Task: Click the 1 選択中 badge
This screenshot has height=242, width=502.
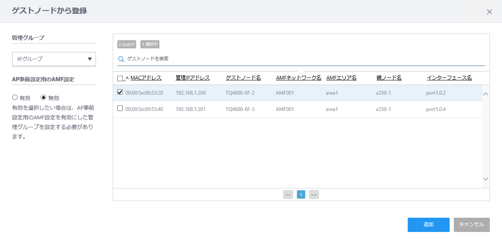Action: [150, 44]
